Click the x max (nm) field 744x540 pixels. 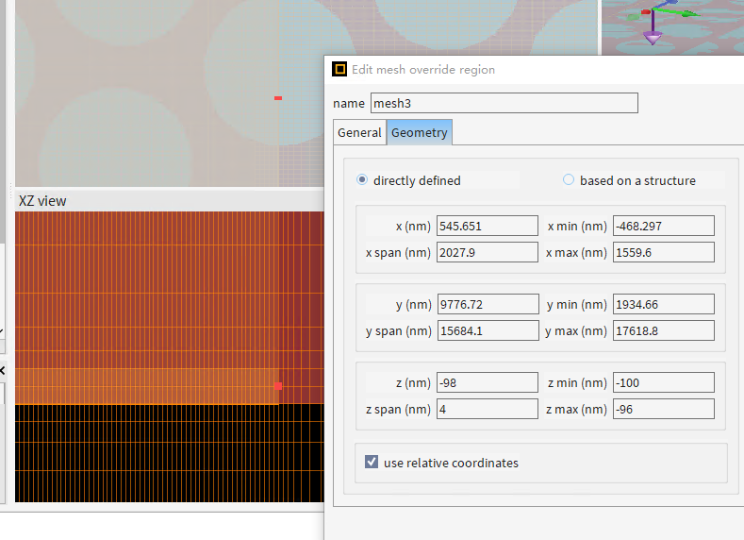coord(664,252)
